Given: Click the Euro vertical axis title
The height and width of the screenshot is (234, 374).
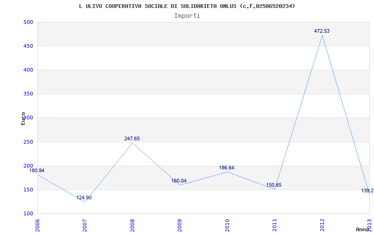Looking at the screenshot, I should click(x=23, y=118).
